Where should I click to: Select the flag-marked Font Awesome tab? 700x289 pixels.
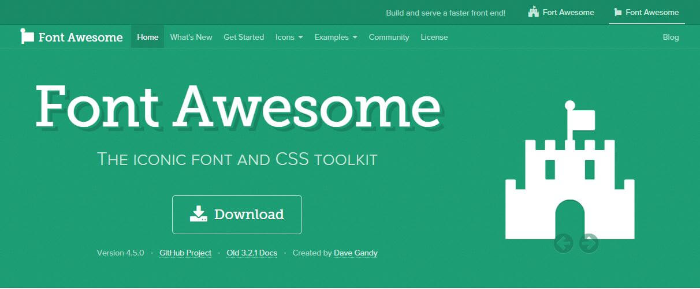[x=647, y=12]
